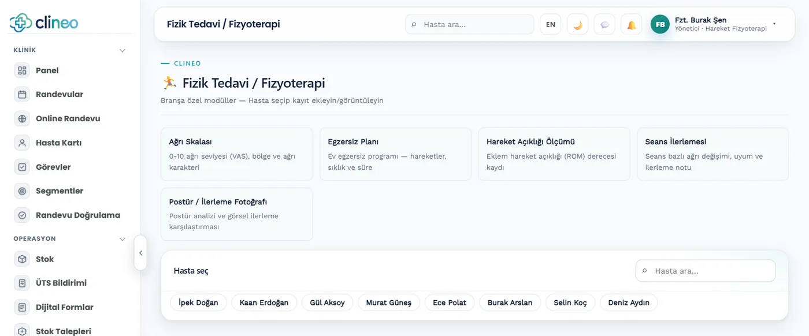Open the Panel sidebar icon
The image size is (809, 336).
coord(22,70)
